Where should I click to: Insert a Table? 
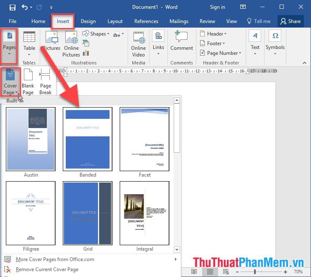coord(29,44)
